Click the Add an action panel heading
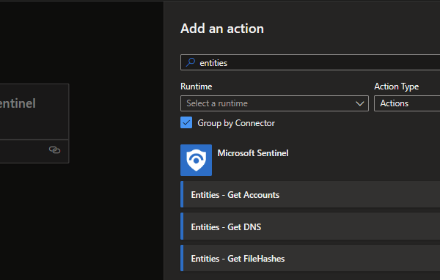Viewport: 440px width, 280px height. tap(222, 29)
